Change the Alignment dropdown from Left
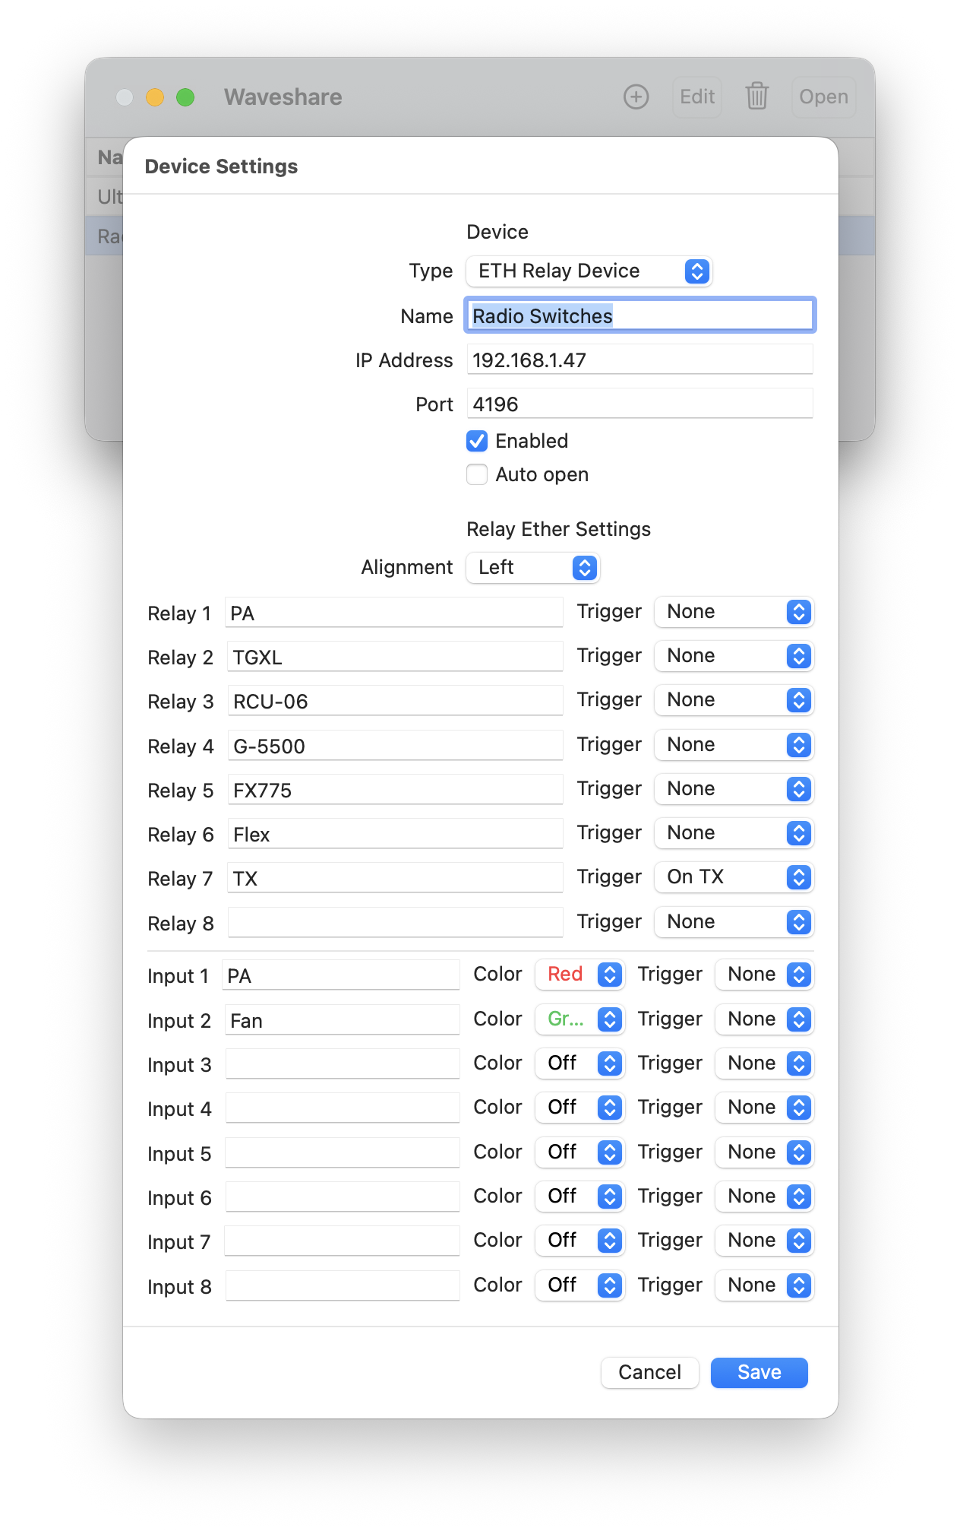The image size is (960, 1531). pyautogui.click(x=532, y=567)
